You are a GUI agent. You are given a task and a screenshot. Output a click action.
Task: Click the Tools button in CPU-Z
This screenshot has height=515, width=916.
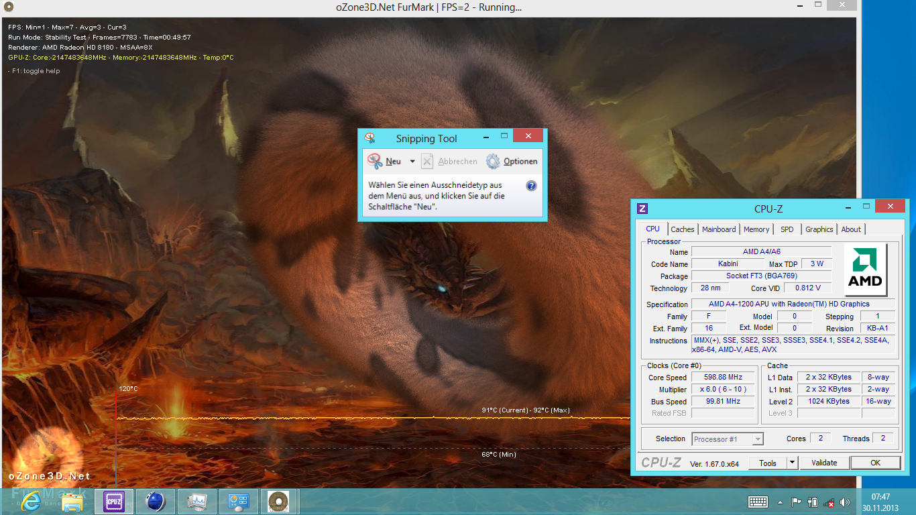(768, 463)
